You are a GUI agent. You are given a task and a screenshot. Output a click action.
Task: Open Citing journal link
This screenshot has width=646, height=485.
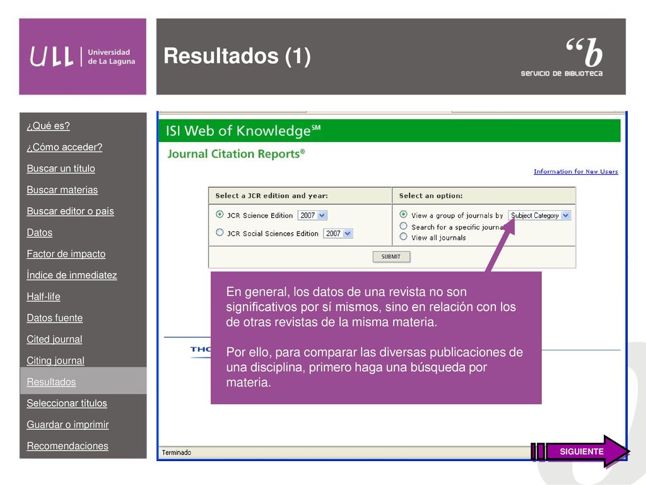[x=56, y=361]
